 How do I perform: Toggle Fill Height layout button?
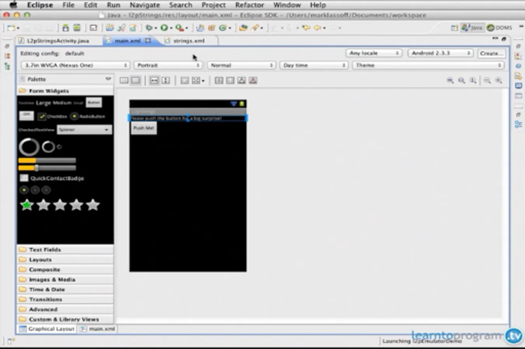(166, 80)
